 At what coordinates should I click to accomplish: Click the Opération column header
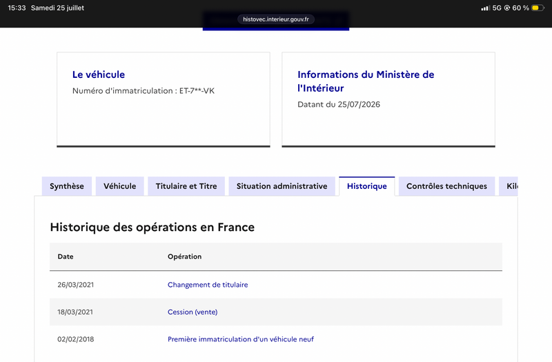pyautogui.click(x=184, y=257)
